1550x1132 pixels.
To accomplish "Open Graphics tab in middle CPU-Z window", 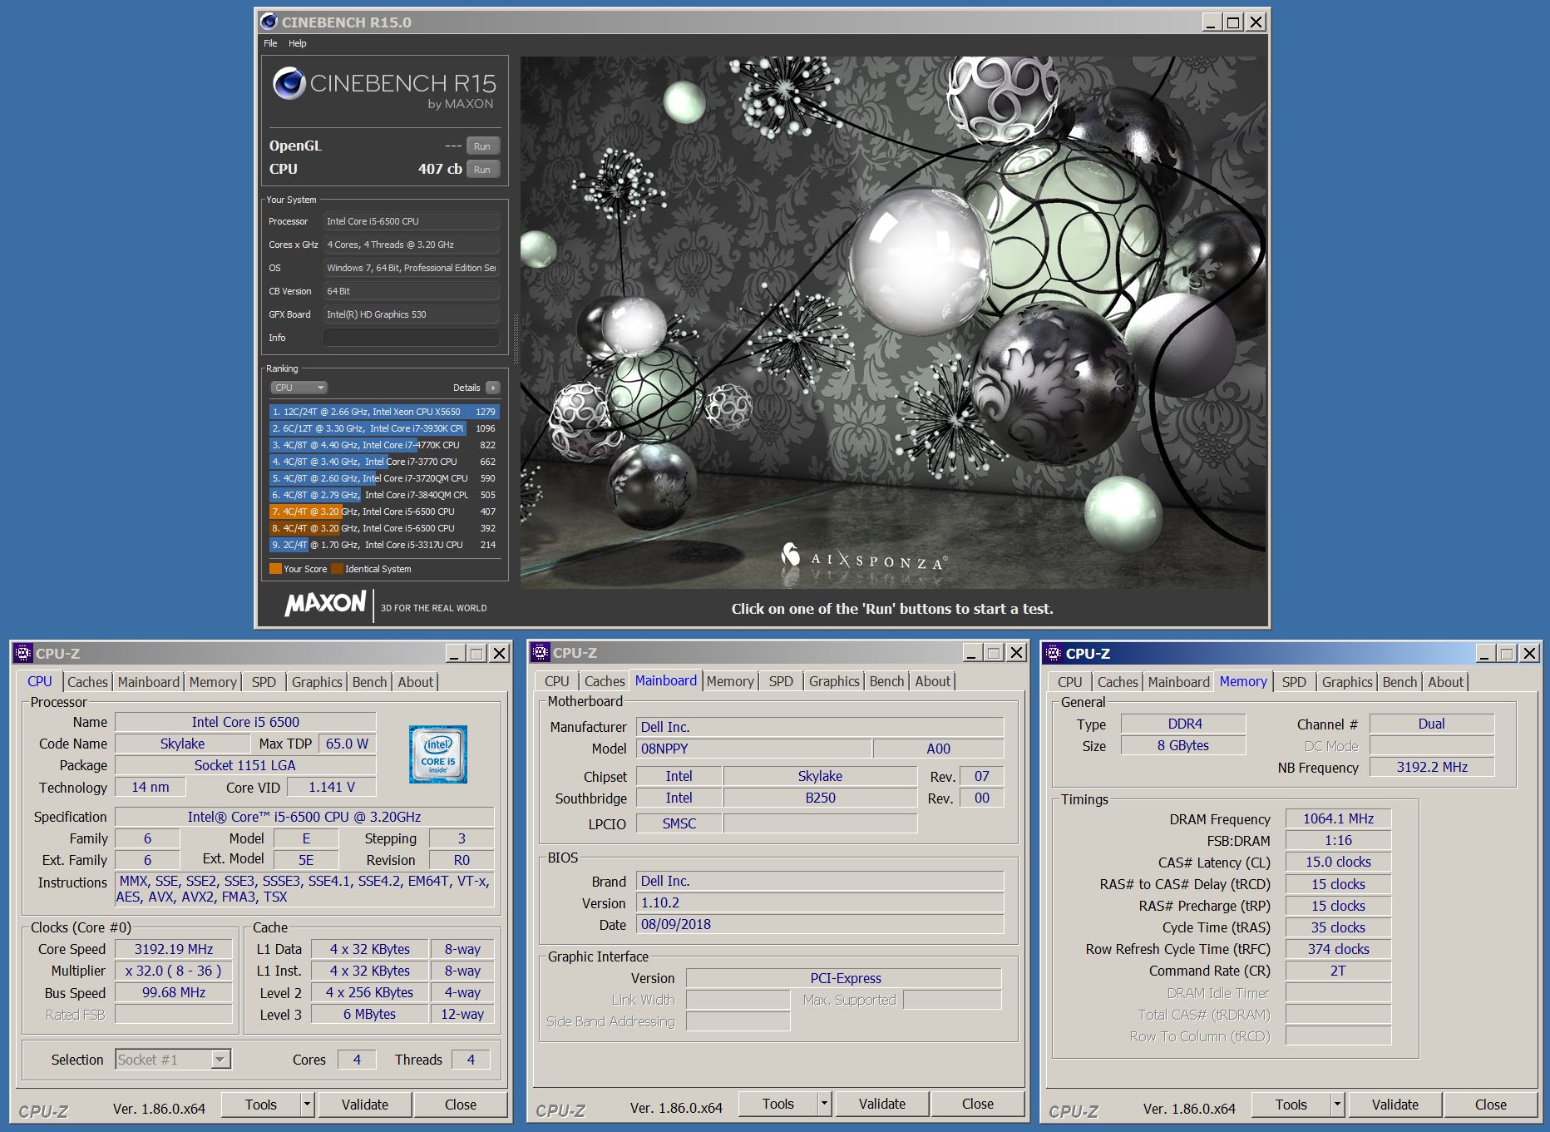I will 834,681.
